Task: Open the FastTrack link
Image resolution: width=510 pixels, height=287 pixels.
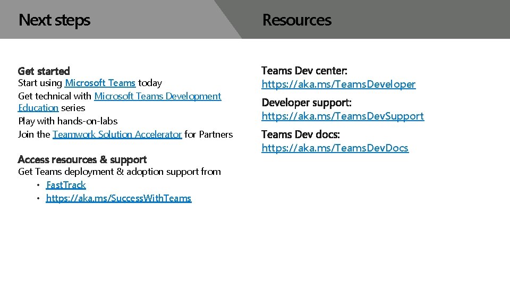Action: (66, 185)
